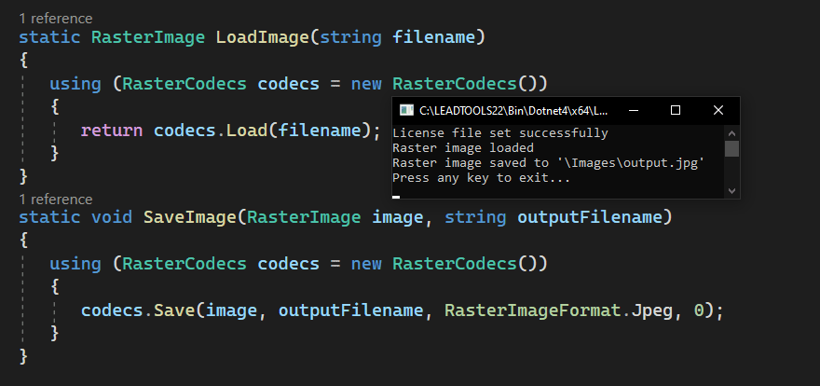Click the 'Raster image loaded' console line
Screen dimensions: 820x386
pyautogui.click(x=463, y=147)
